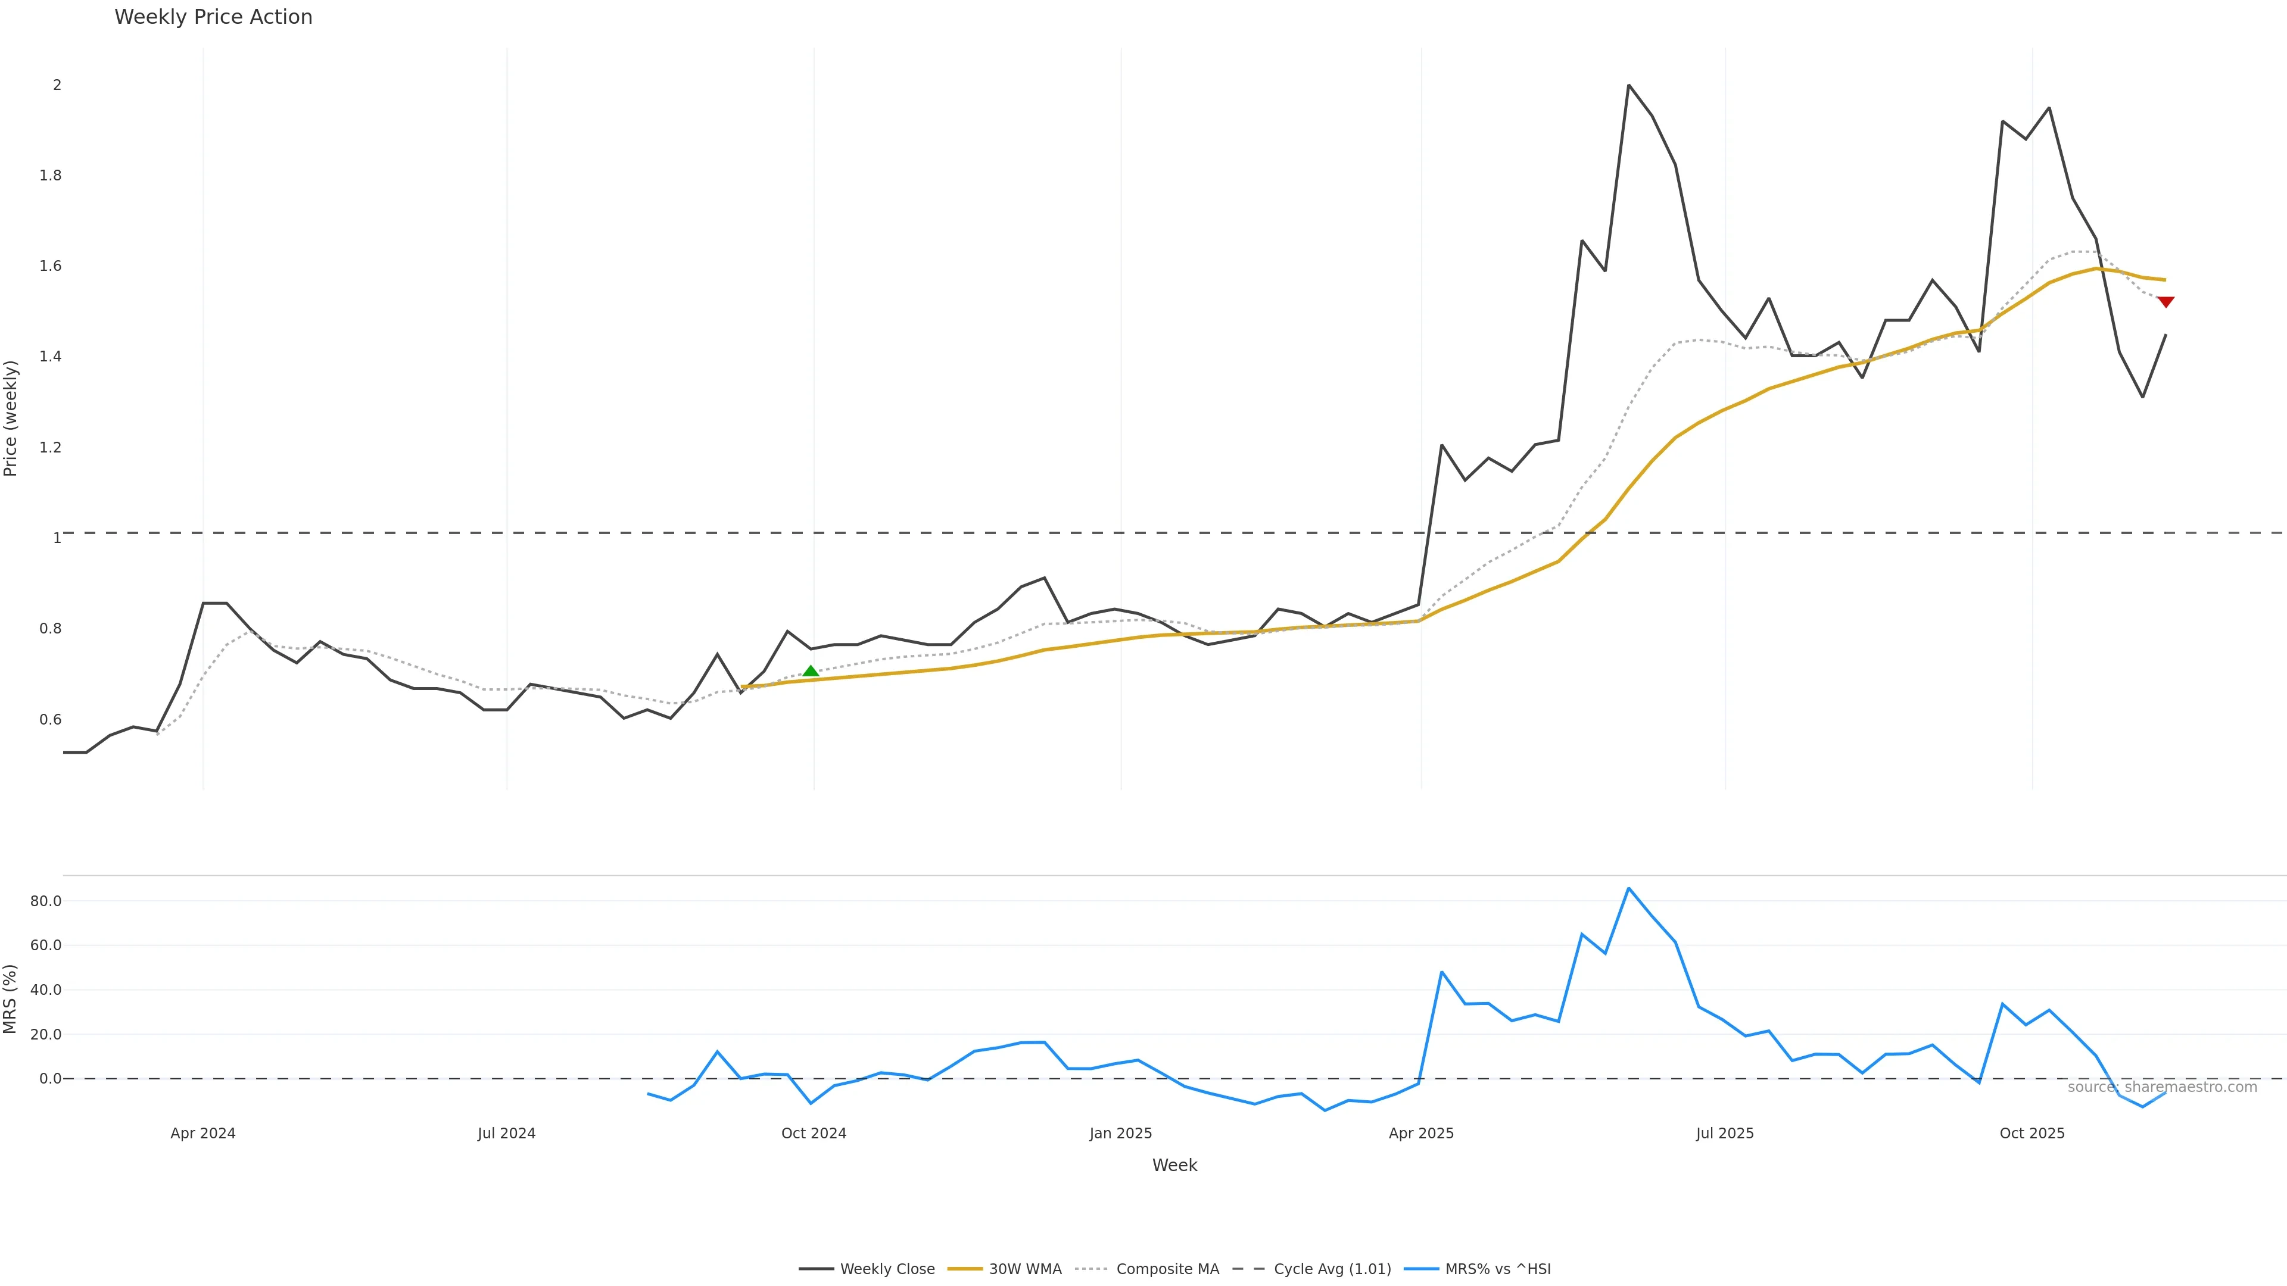Select the Jul 2025 x-axis tick label
The width and height of the screenshot is (2287, 1286).
click(x=1724, y=1134)
